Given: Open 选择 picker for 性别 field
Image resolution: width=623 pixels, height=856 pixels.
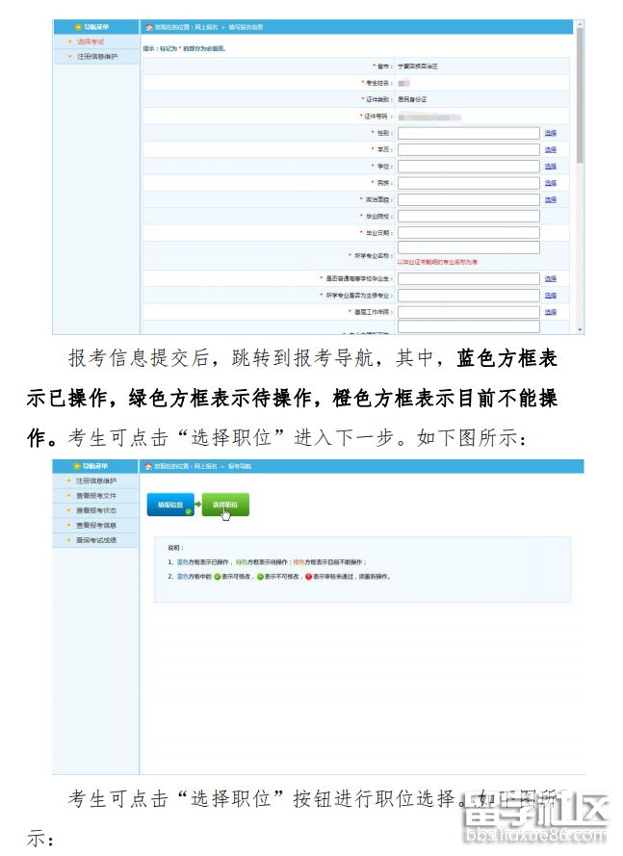Looking at the screenshot, I should (550, 133).
